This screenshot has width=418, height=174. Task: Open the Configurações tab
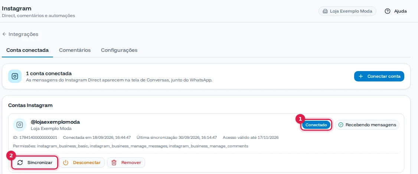click(119, 50)
